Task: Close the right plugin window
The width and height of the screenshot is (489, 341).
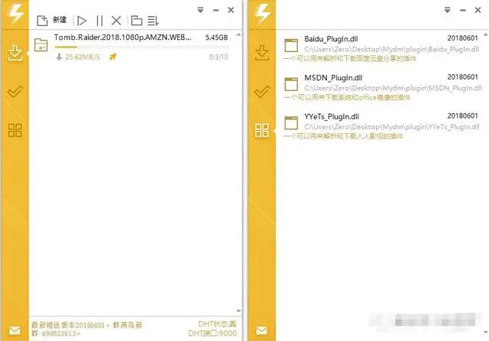Action: (x=478, y=10)
